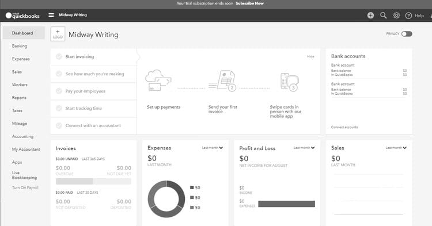Toggle the hamburger navigation menu
The width and height of the screenshot is (432, 226).
coord(51,15)
